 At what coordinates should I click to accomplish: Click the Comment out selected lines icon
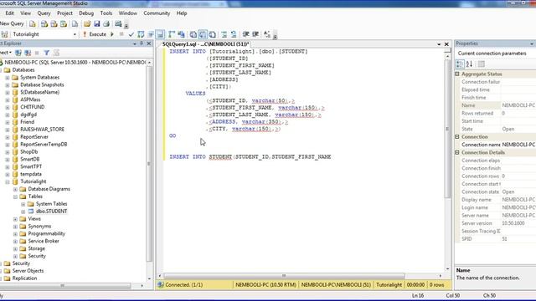[x=224, y=34]
